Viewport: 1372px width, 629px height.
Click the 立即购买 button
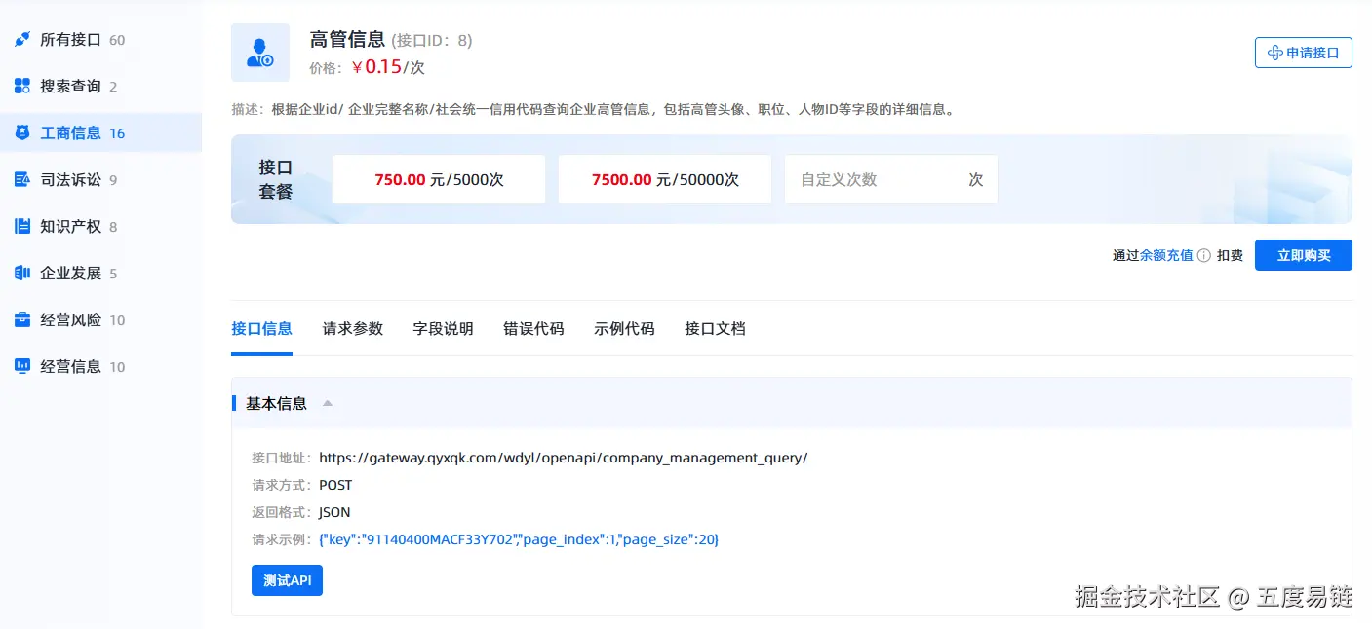tap(1304, 255)
